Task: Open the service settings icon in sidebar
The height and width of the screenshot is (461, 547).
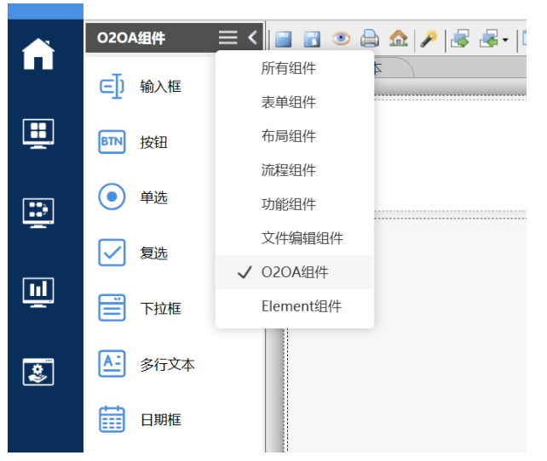Action: [x=38, y=371]
